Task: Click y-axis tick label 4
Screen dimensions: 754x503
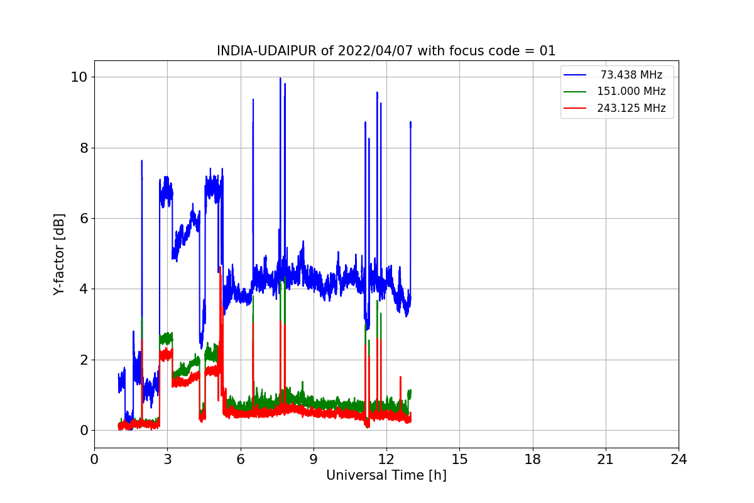Action: tap(83, 289)
